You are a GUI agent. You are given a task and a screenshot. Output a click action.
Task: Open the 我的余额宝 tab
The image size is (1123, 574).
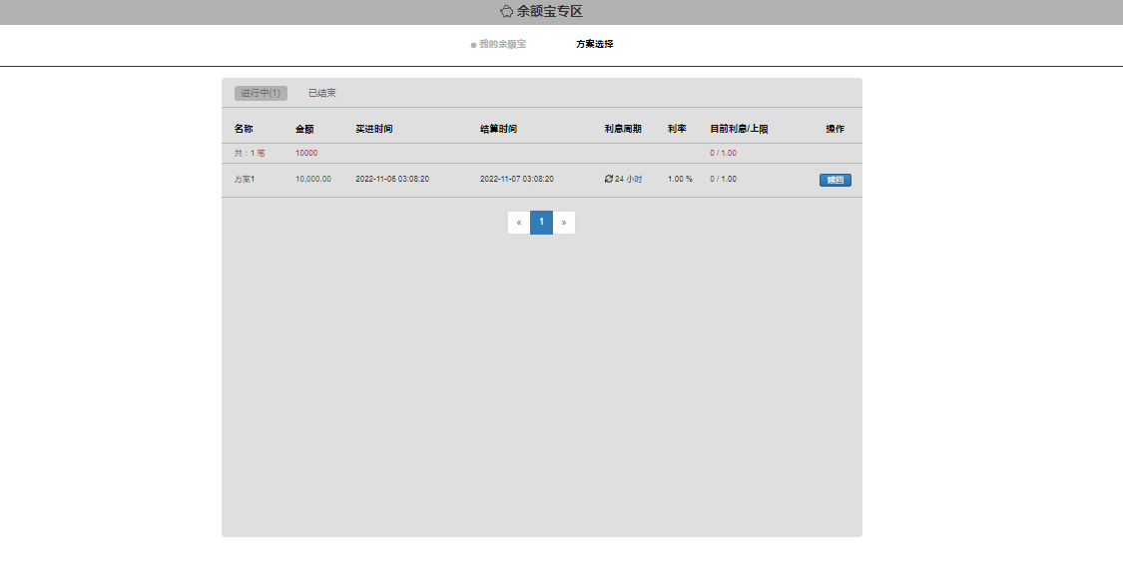502,44
